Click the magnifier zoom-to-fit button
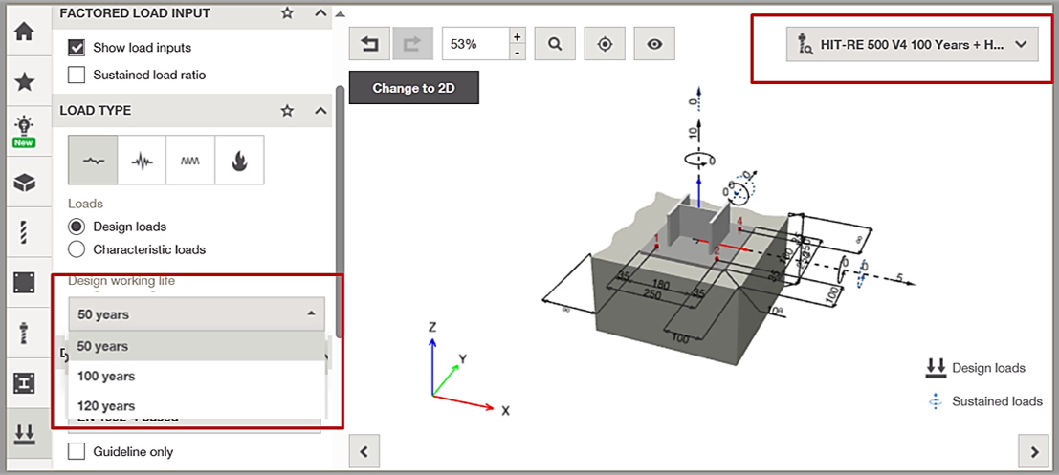 coord(555,45)
